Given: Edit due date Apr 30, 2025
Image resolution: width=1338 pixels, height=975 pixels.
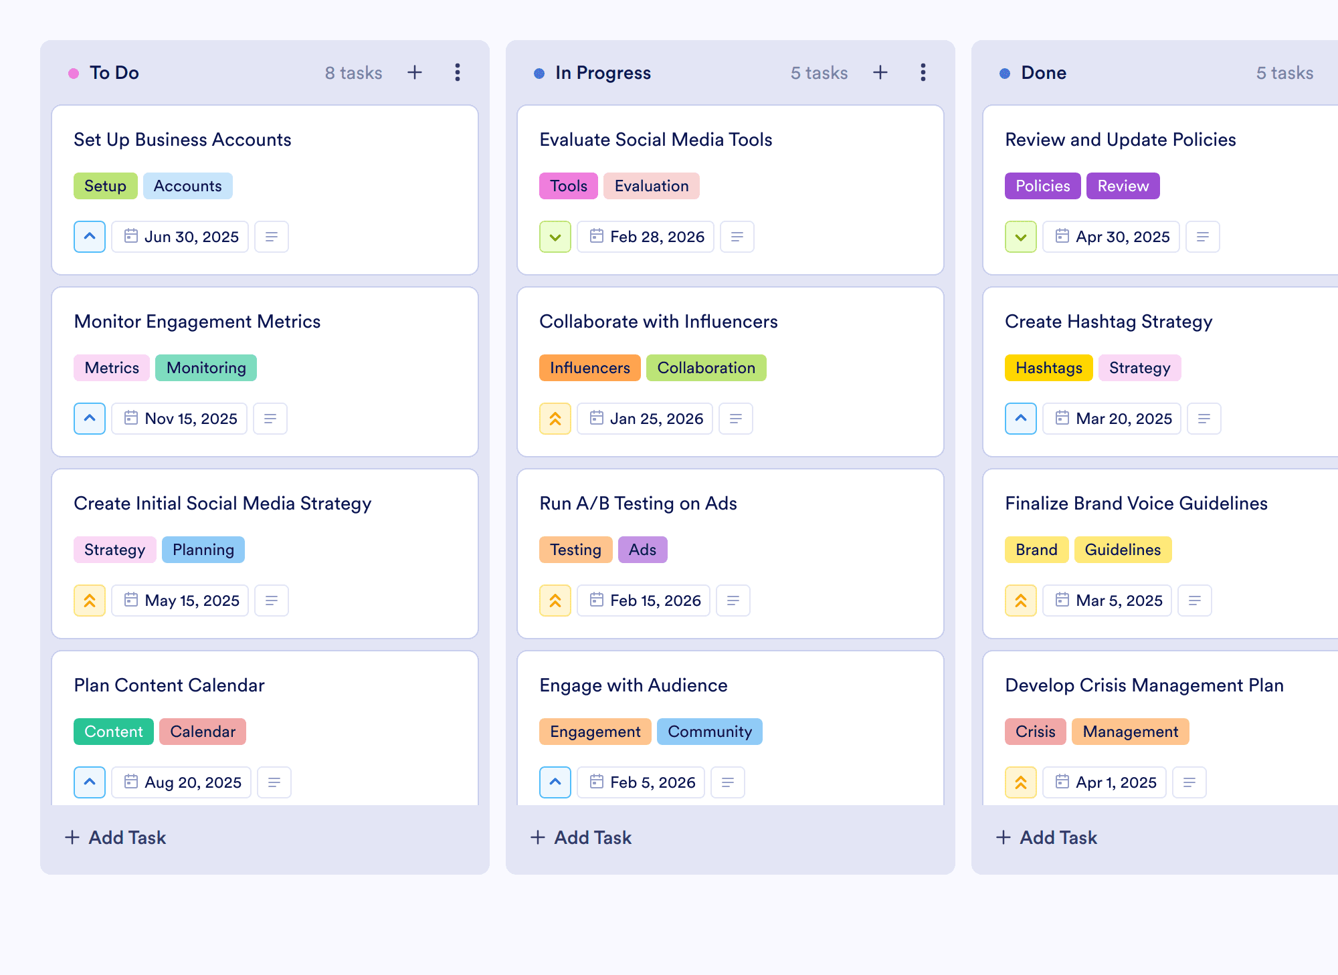Looking at the screenshot, I should click(1111, 237).
